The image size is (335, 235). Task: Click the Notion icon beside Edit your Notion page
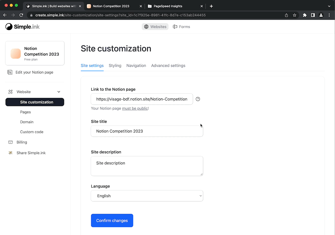[x=10, y=72]
